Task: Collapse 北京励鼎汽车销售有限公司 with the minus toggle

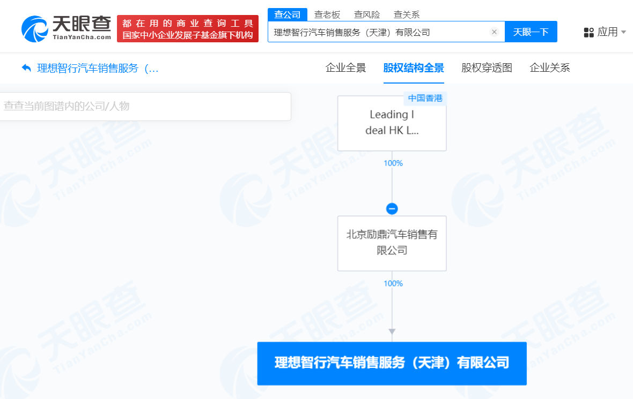Action: point(392,208)
